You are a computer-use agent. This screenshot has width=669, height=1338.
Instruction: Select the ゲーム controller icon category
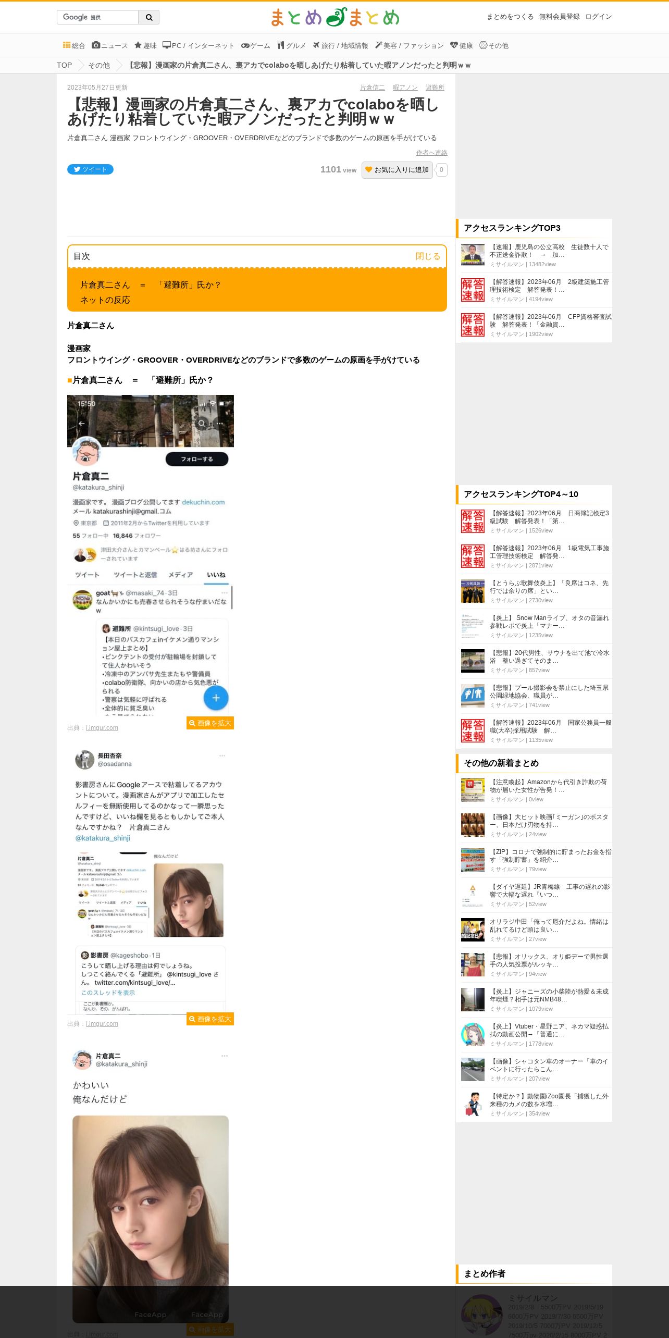coord(256,45)
